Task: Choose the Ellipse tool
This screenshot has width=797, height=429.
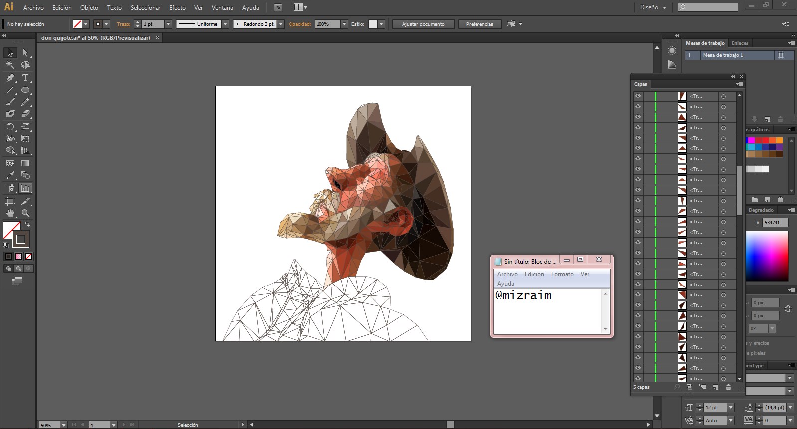Action: click(x=25, y=90)
